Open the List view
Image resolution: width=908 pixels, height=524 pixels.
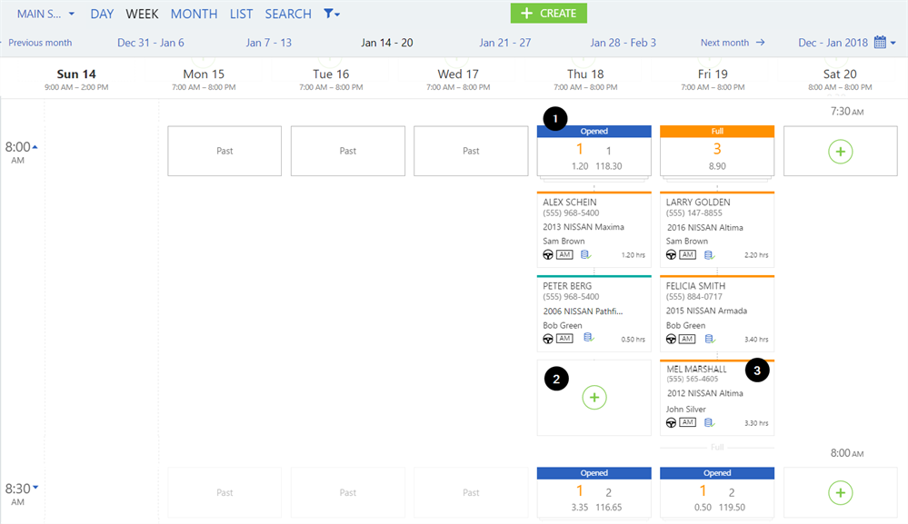(x=241, y=15)
